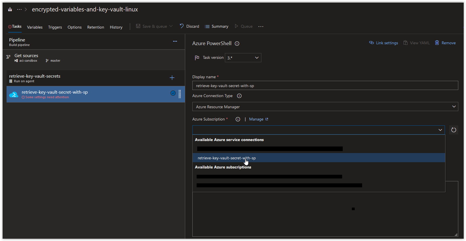Click the Queue button

244,26
